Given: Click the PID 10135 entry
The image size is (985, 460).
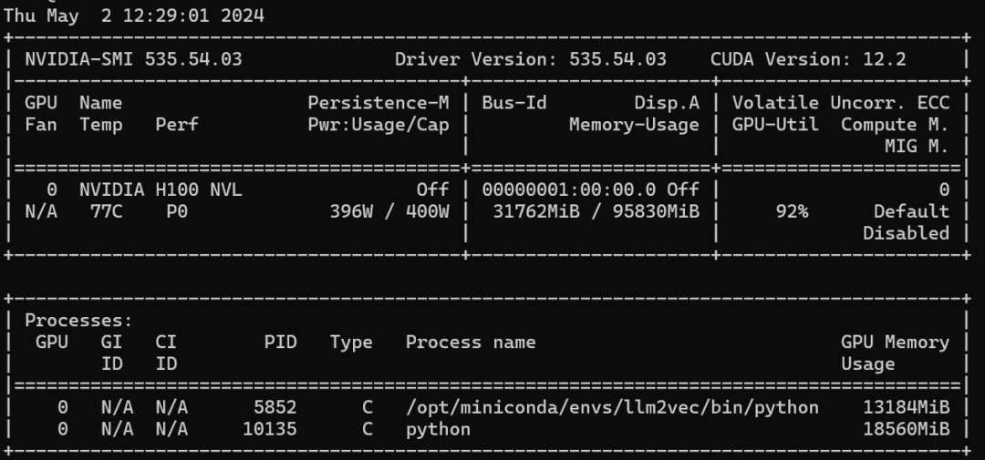Looking at the screenshot, I should (270, 429).
